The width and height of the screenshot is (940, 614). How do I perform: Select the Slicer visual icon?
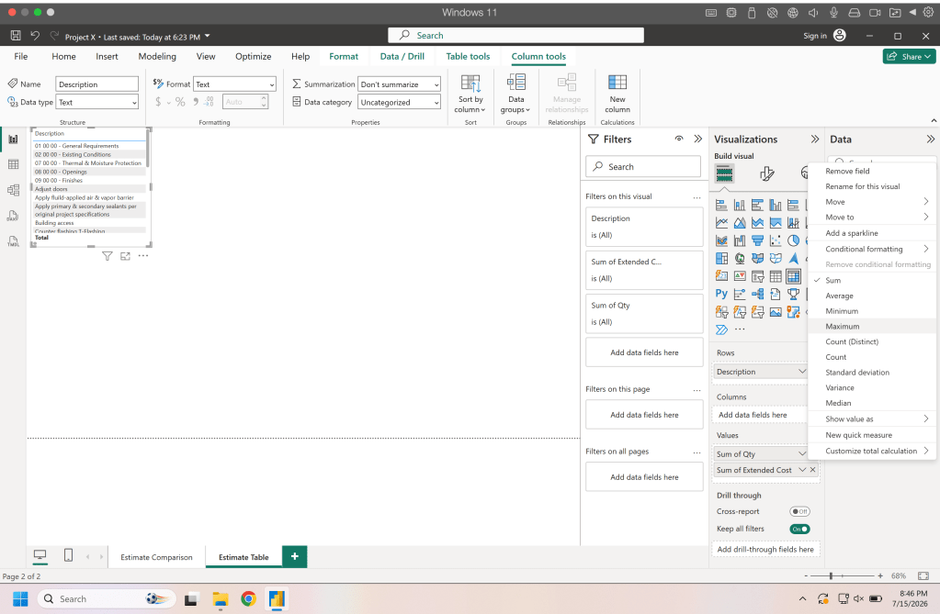click(x=758, y=276)
